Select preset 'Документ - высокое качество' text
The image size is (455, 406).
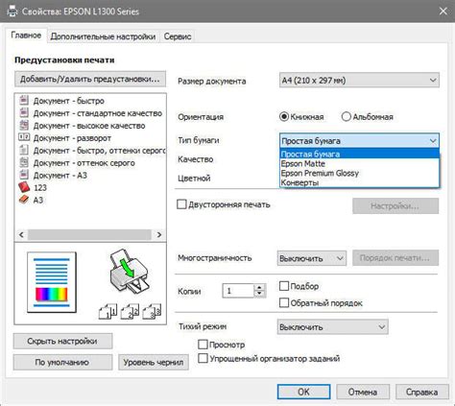pos(89,126)
